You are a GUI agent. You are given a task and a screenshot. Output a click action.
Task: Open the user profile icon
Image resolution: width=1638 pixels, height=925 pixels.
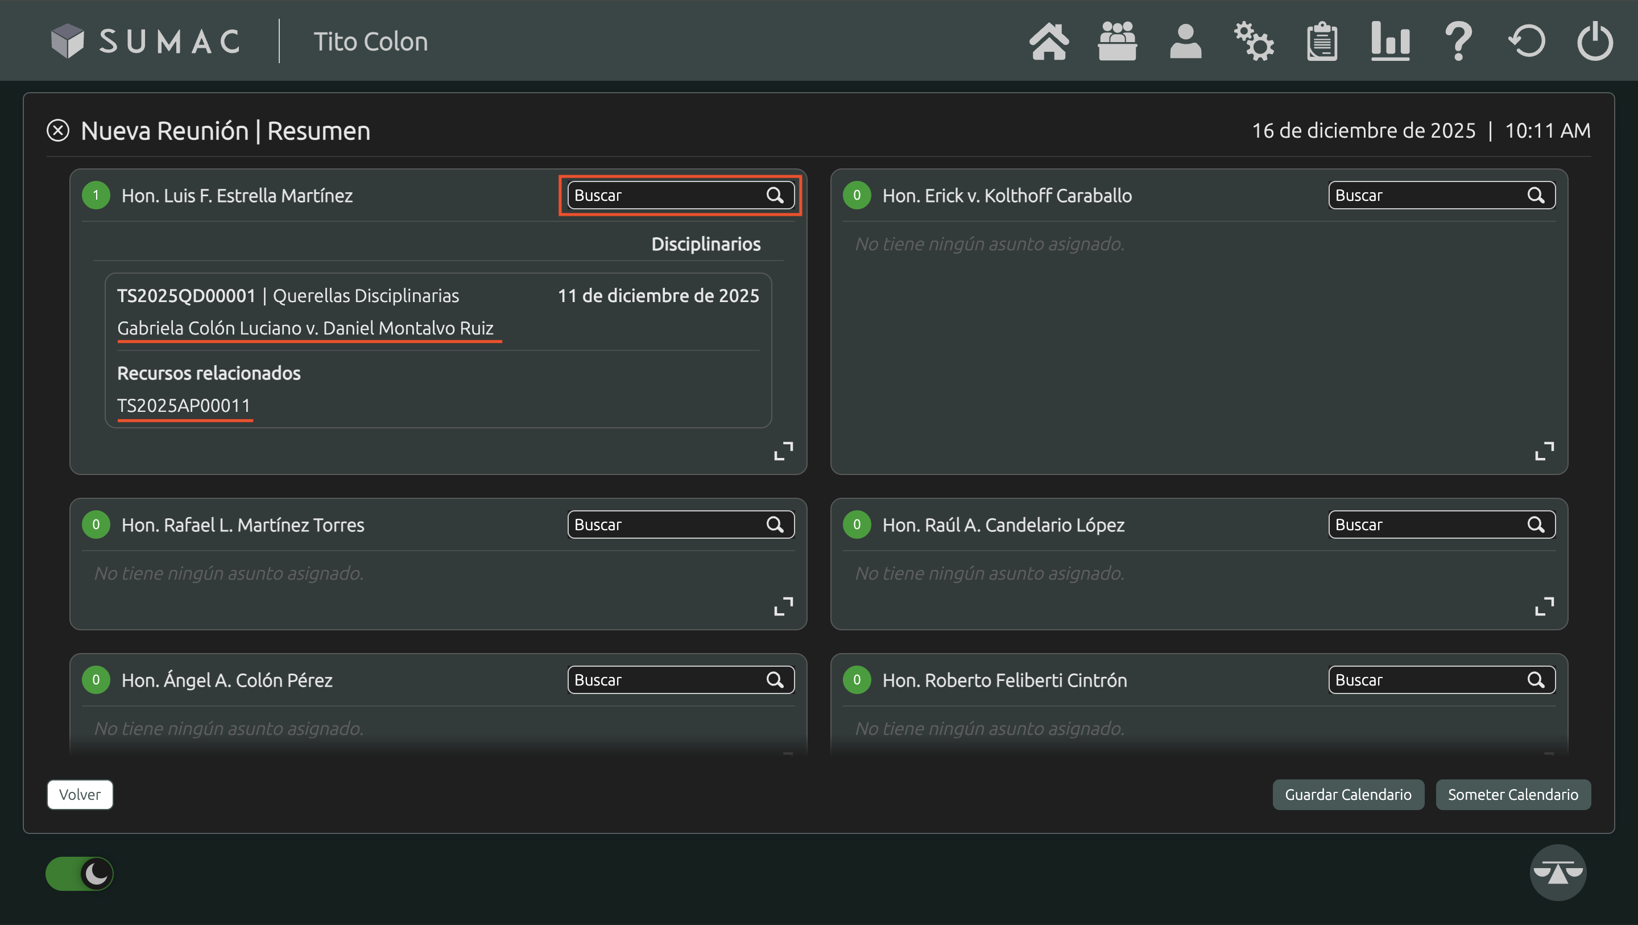click(x=1185, y=42)
